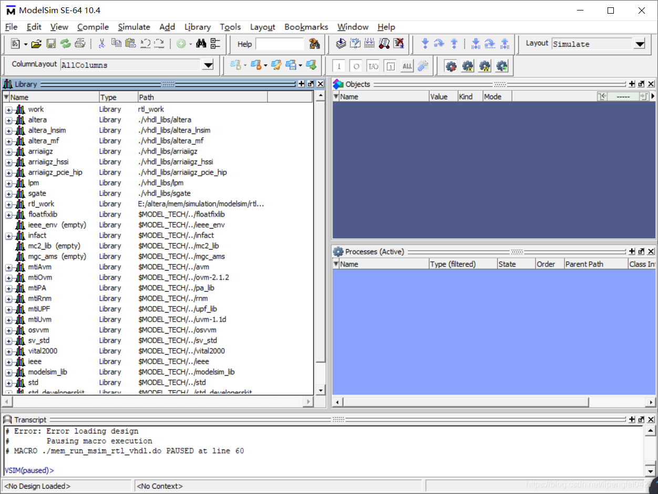Image resolution: width=658 pixels, height=494 pixels.
Task: Toggle the Input ports filter button
Action: point(339,66)
